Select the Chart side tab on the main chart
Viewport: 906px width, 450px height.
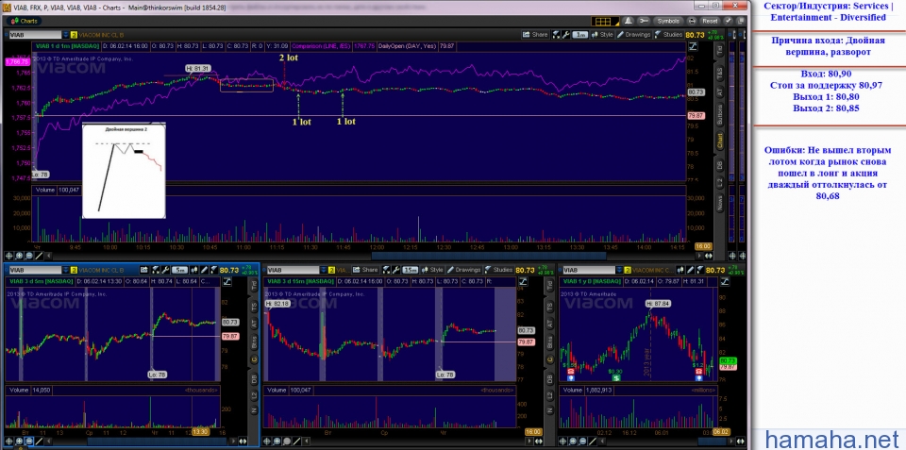tap(719, 142)
